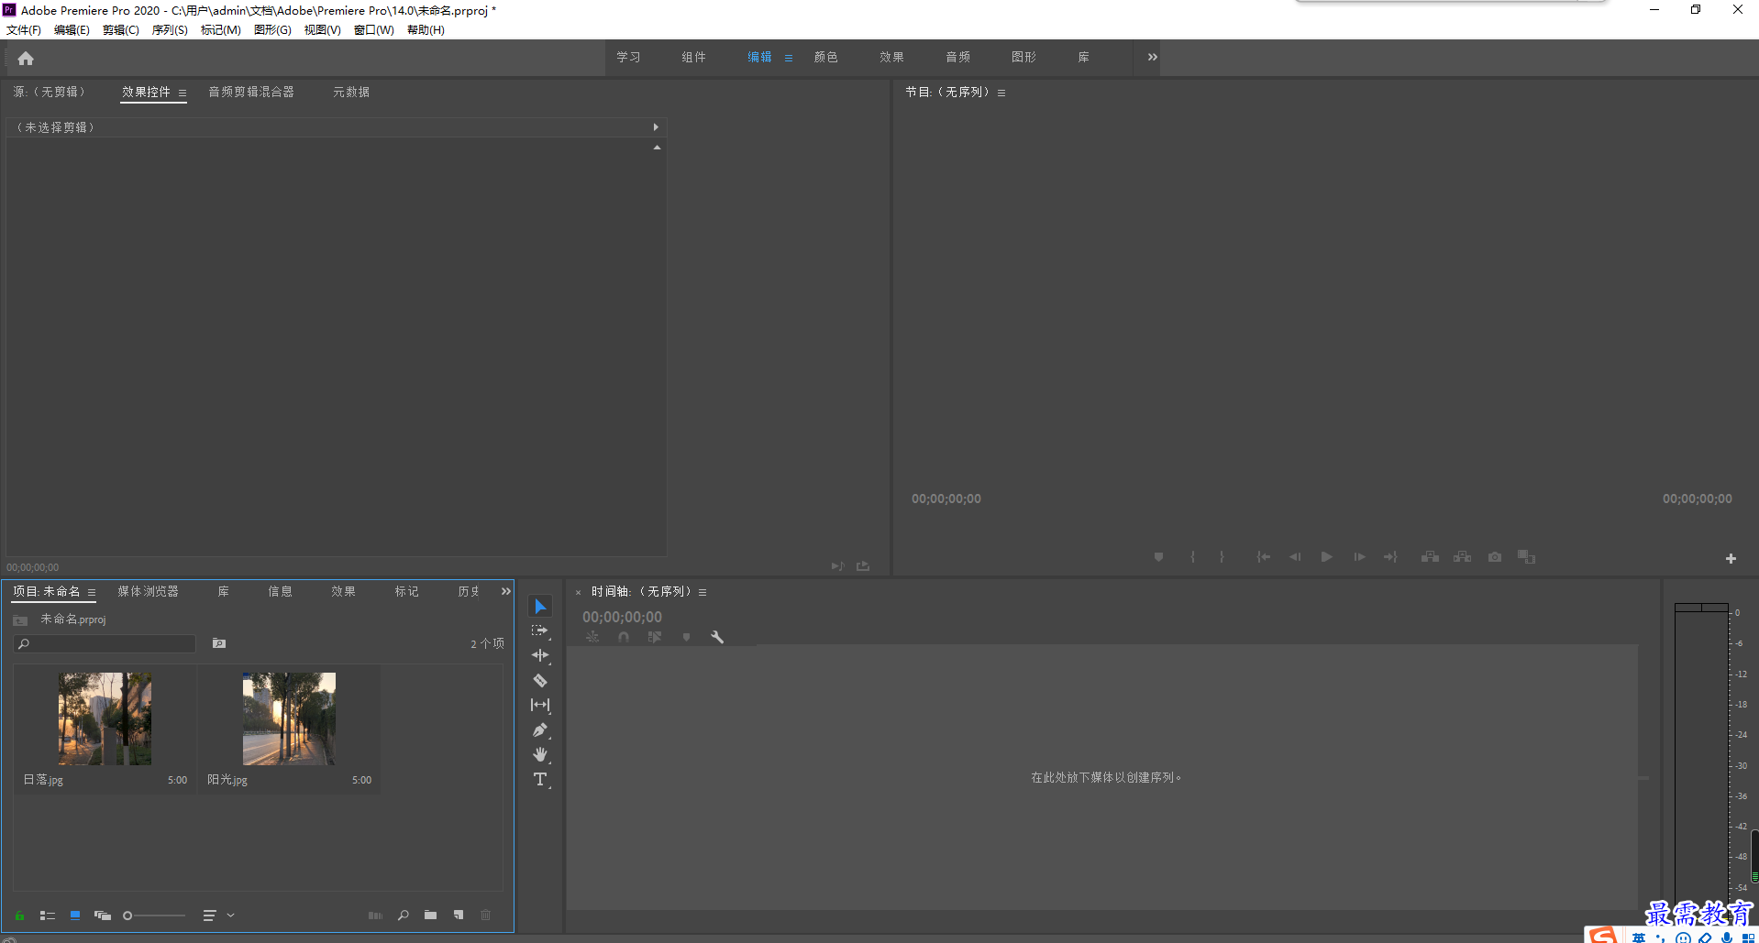The image size is (1759, 943).
Task: Click the Lift button in Program monitor
Action: [1430, 556]
